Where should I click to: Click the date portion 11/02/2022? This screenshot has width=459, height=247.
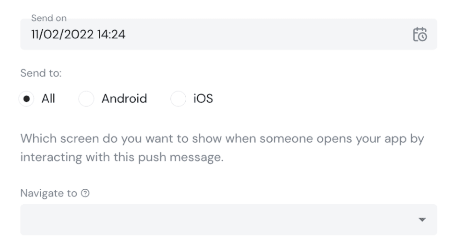tap(62, 34)
